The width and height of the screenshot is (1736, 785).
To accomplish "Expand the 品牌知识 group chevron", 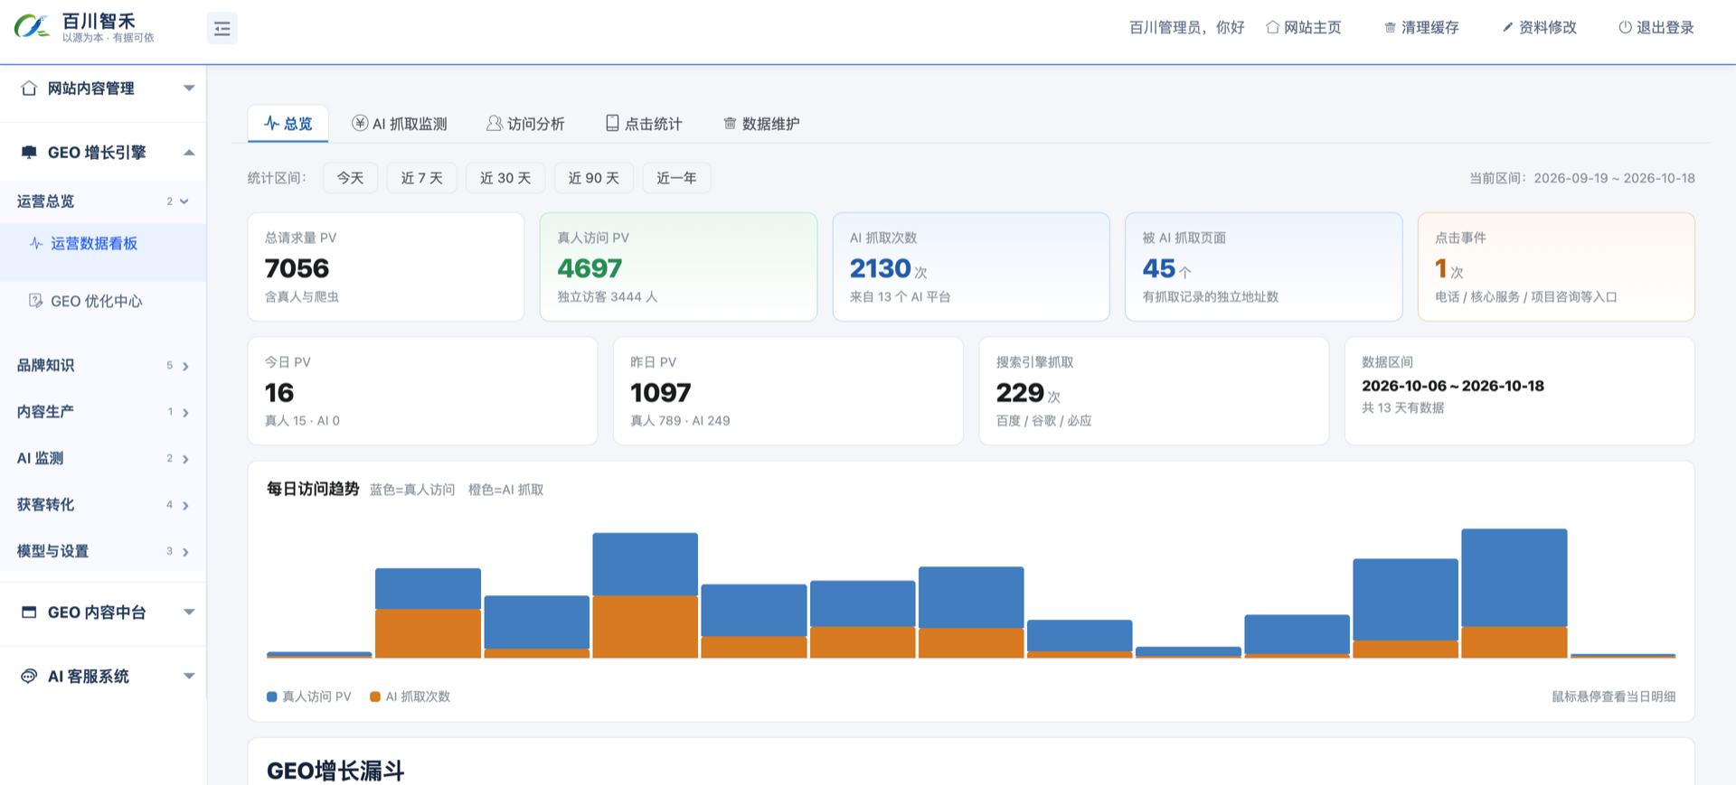I will 185,366.
